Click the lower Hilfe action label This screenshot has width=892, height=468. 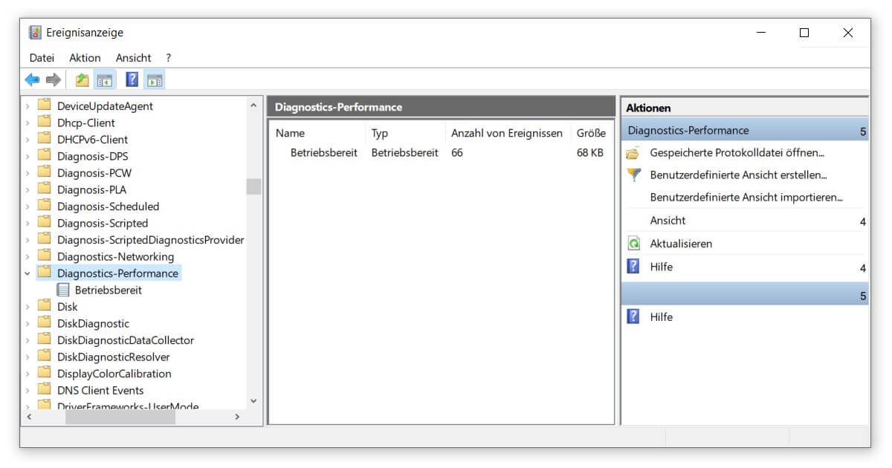tap(661, 317)
